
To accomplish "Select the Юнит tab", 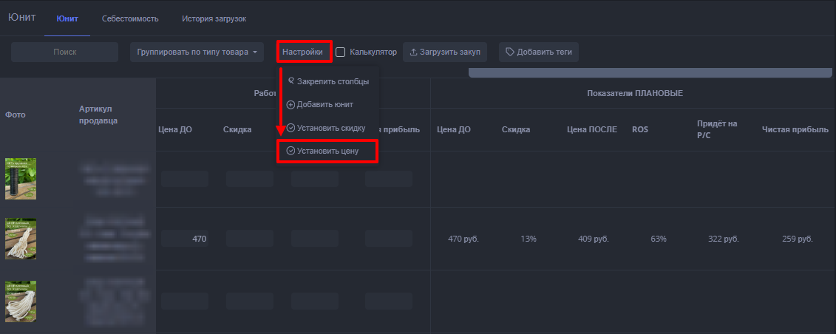I will pos(67,18).
